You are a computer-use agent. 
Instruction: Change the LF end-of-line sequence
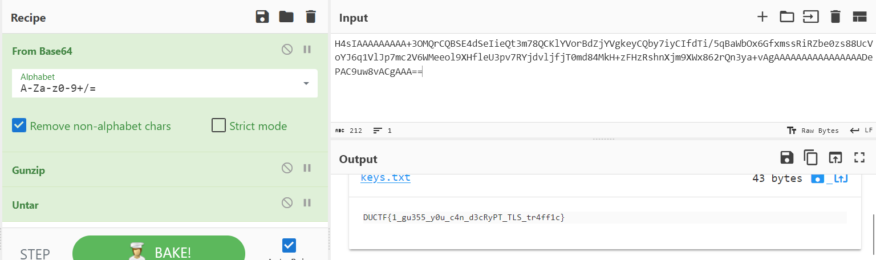click(861, 131)
